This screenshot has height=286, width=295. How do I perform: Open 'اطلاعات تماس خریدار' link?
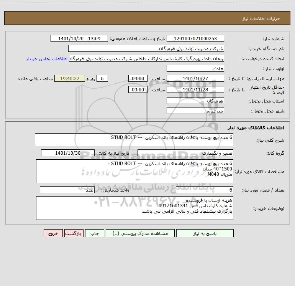point(47,59)
